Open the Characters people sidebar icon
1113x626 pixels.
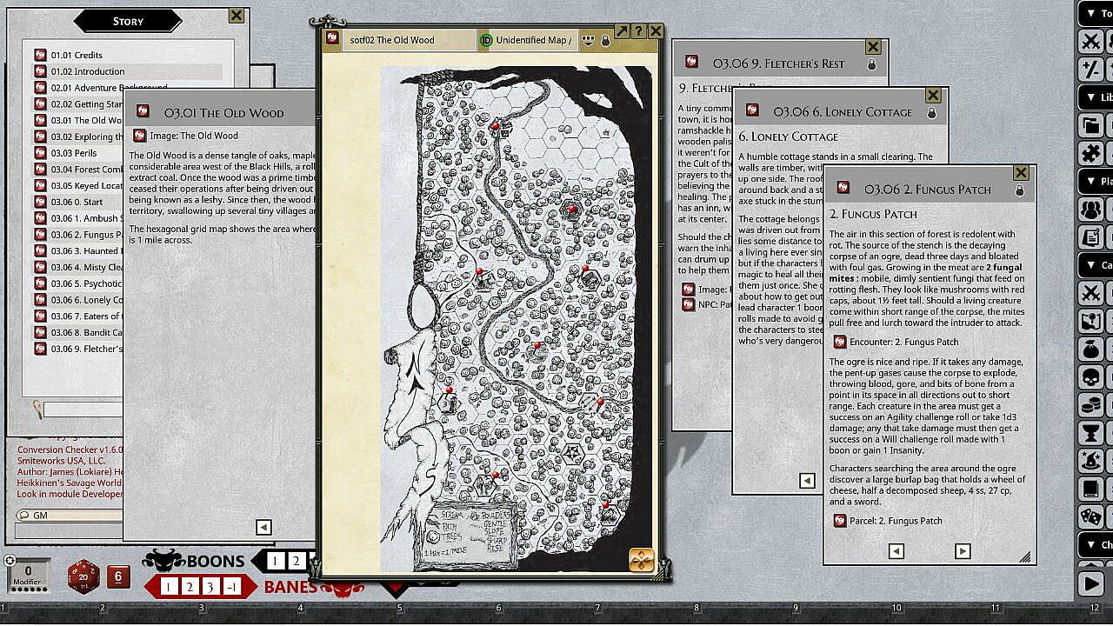click(x=1090, y=209)
